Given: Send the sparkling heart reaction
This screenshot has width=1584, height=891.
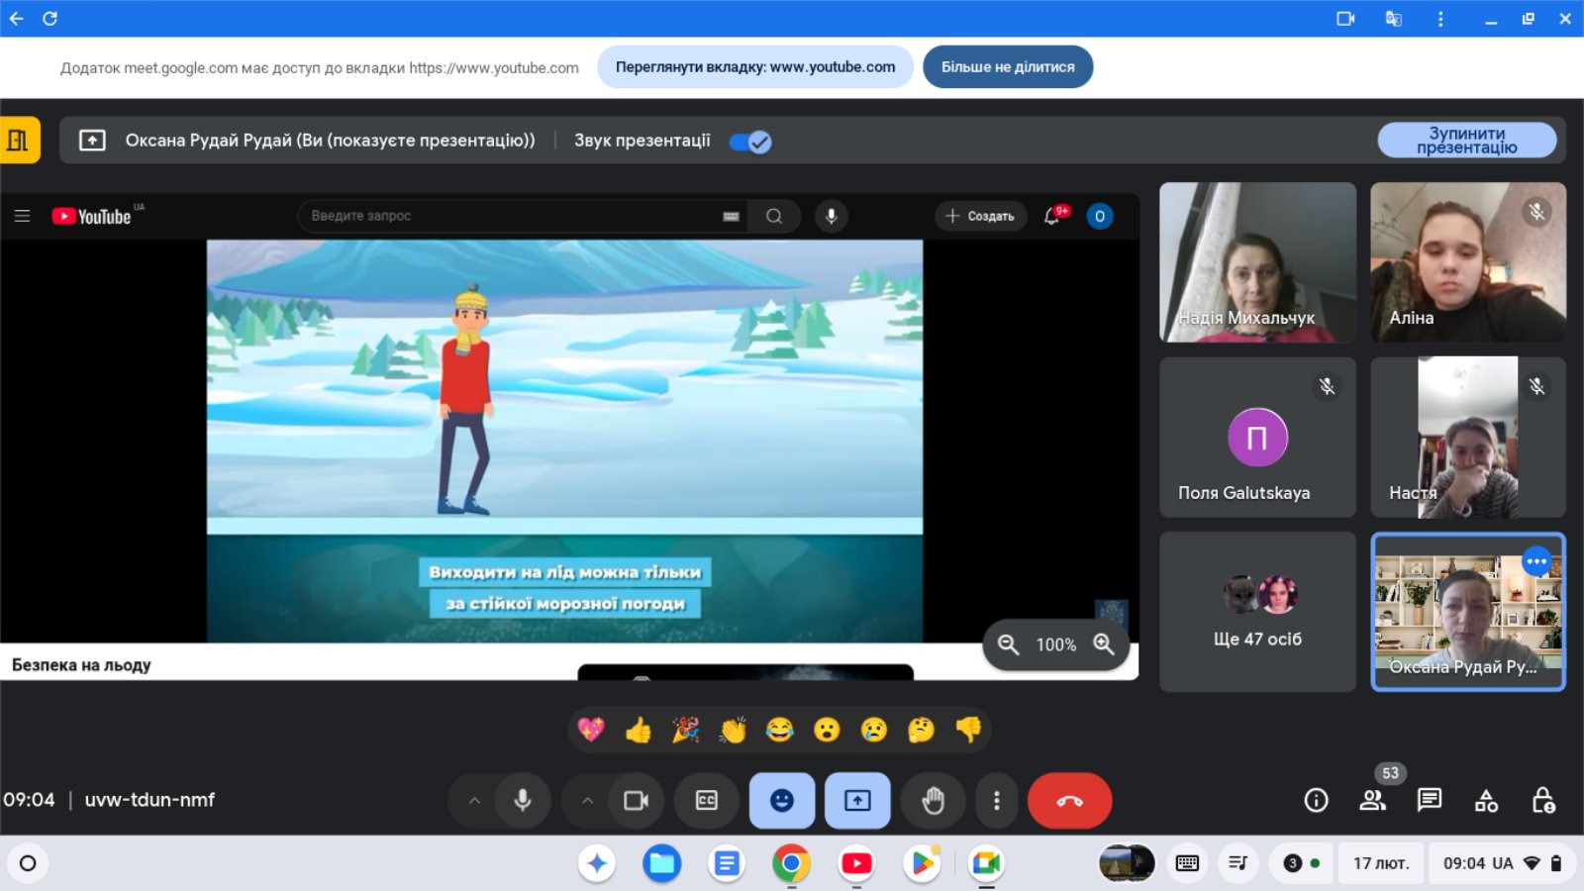Looking at the screenshot, I should coord(591,730).
